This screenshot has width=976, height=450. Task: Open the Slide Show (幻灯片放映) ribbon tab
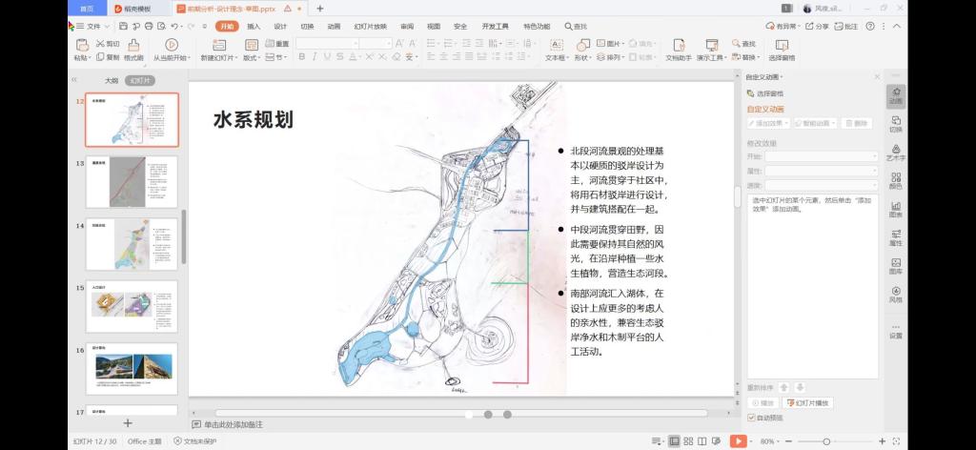click(370, 27)
